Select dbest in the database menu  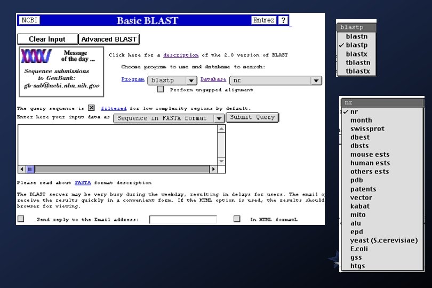click(x=382, y=137)
